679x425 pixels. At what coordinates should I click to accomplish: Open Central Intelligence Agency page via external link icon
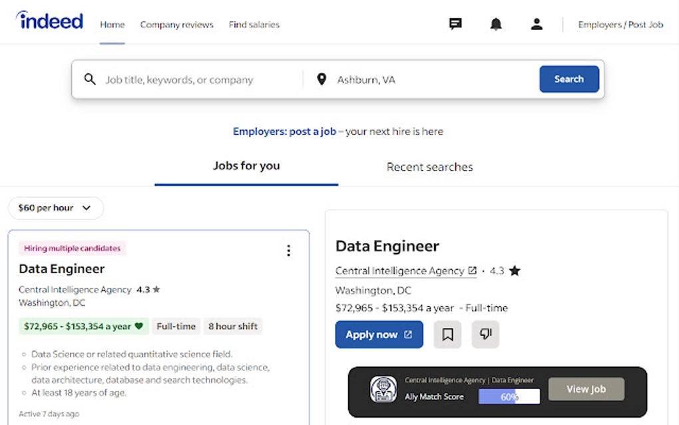471,270
